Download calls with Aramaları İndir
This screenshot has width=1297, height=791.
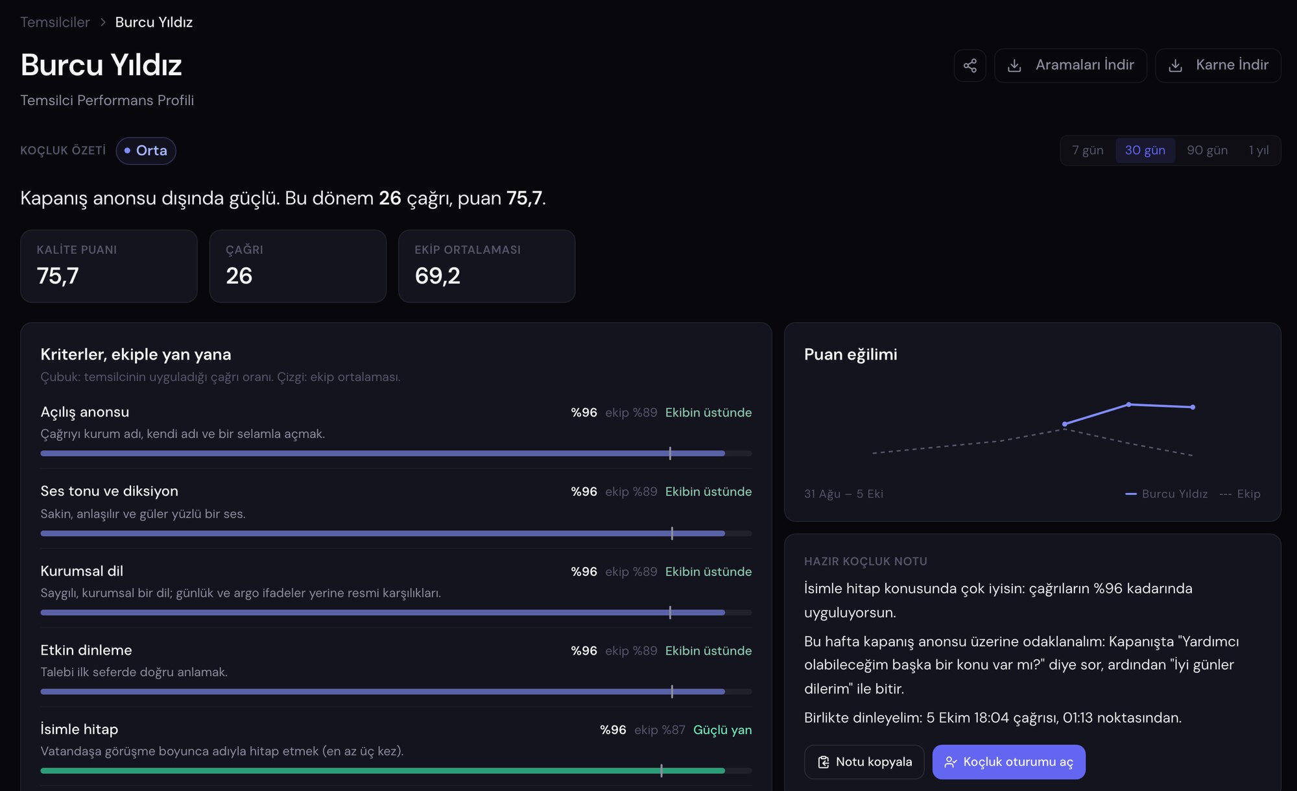(x=1071, y=66)
